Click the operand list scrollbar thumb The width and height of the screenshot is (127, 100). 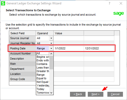pos(51,62)
